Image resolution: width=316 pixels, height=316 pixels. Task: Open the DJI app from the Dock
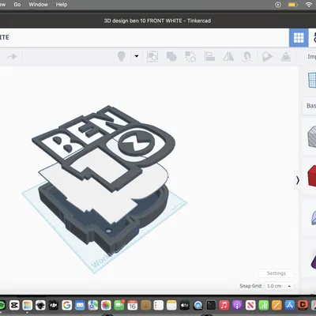click(x=54, y=306)
